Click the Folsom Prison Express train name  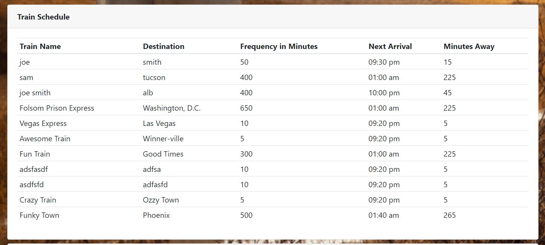(57, 108)
